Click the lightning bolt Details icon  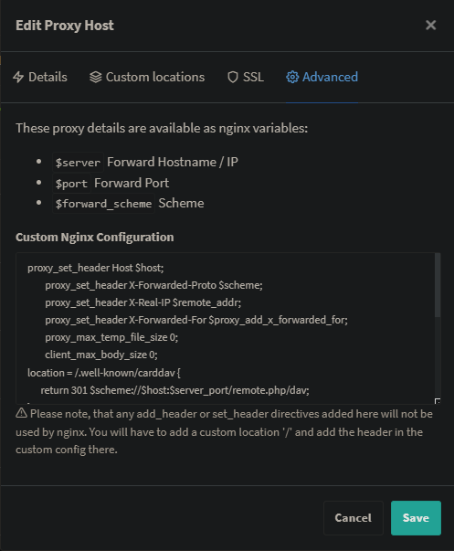coord(18,77)
